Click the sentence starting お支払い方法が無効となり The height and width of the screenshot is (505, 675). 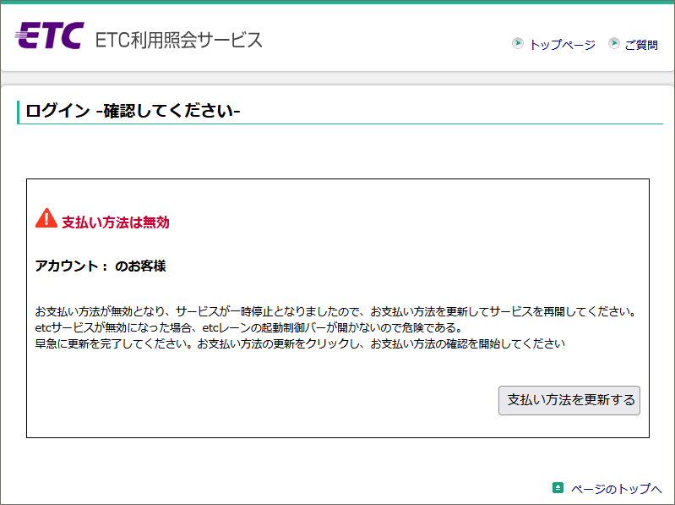point(335,311)
